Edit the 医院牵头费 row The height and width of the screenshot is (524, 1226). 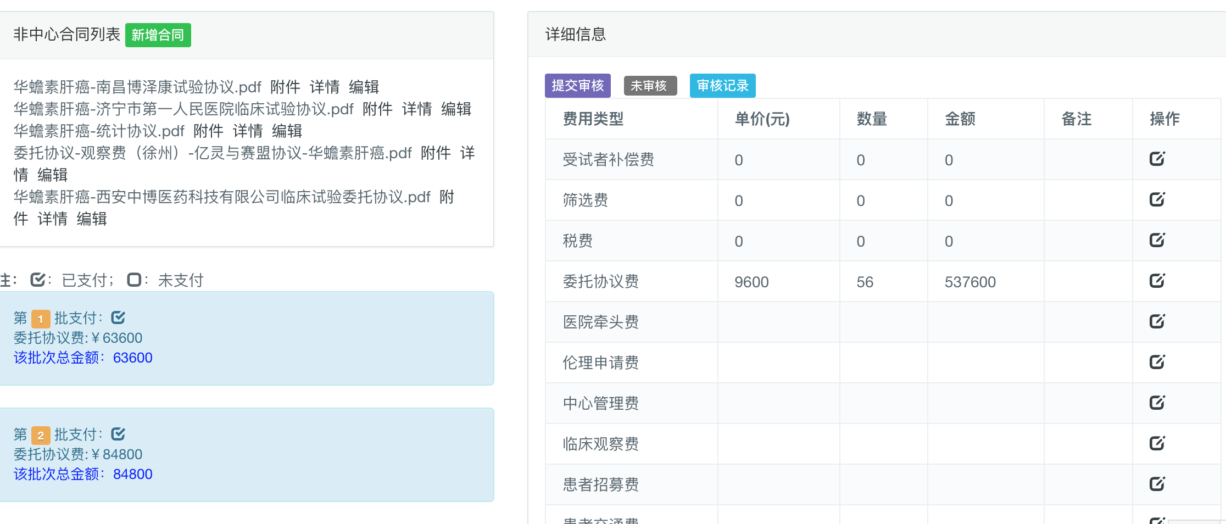point(1157,321)
